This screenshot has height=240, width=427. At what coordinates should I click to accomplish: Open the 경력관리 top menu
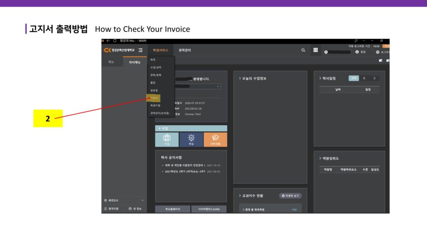click(185, 50)
